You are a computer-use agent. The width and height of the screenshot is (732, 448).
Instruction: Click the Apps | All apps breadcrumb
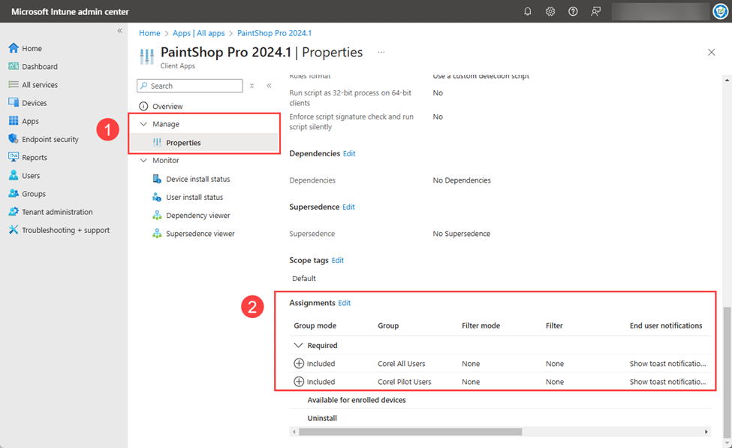tap(198, 33)
